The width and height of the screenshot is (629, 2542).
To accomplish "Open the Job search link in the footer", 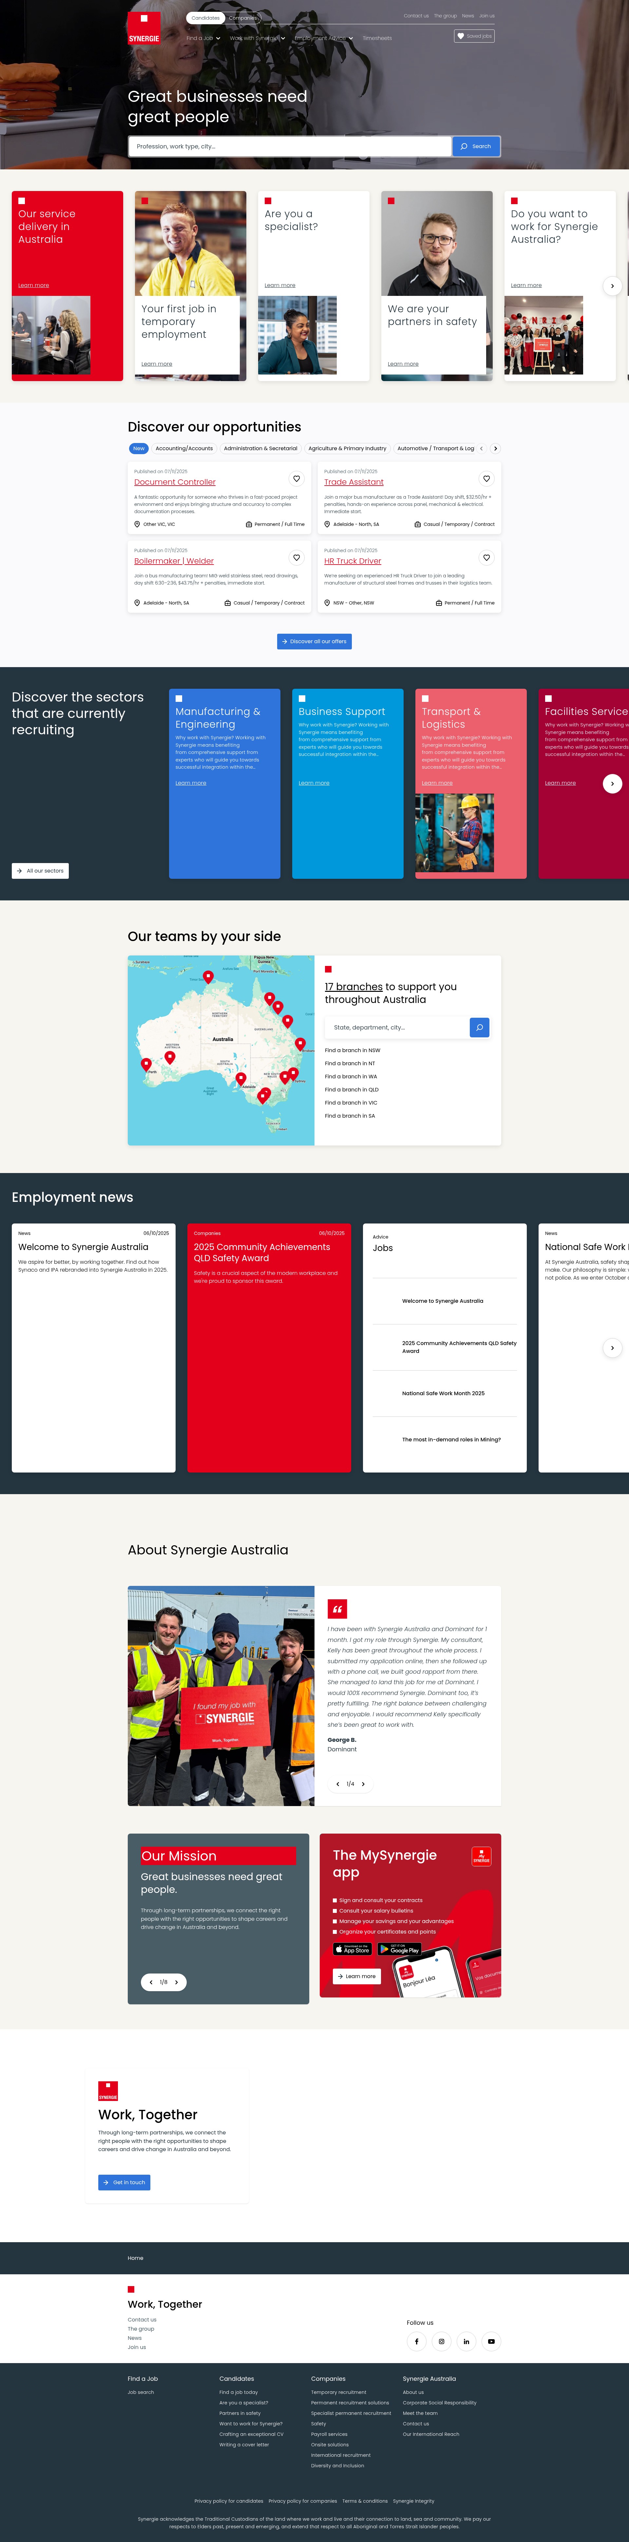I will click(141, 2392).
